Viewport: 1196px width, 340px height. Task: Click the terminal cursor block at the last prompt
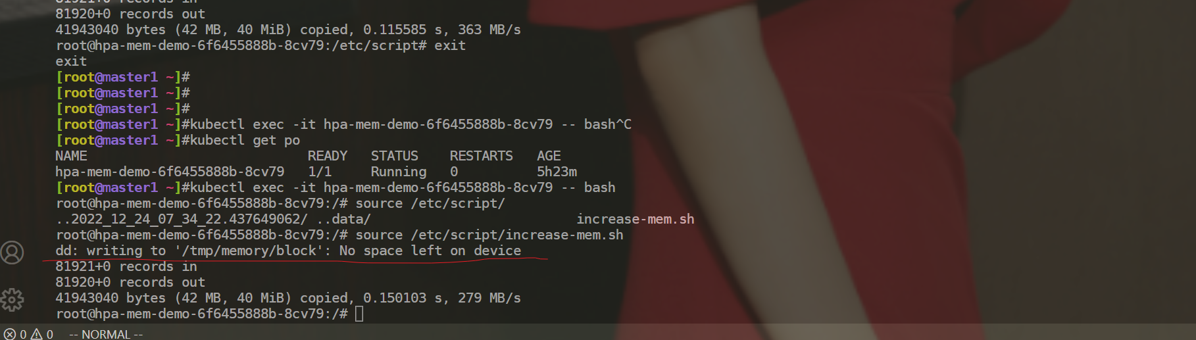359,314
